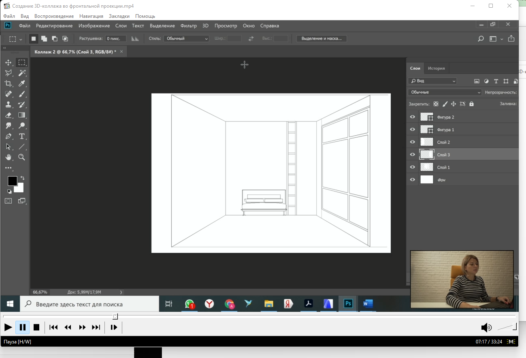Viewport: 526px width, 358px height.
Task: Select the Horizontal Type tool
Action: [22, 136]
